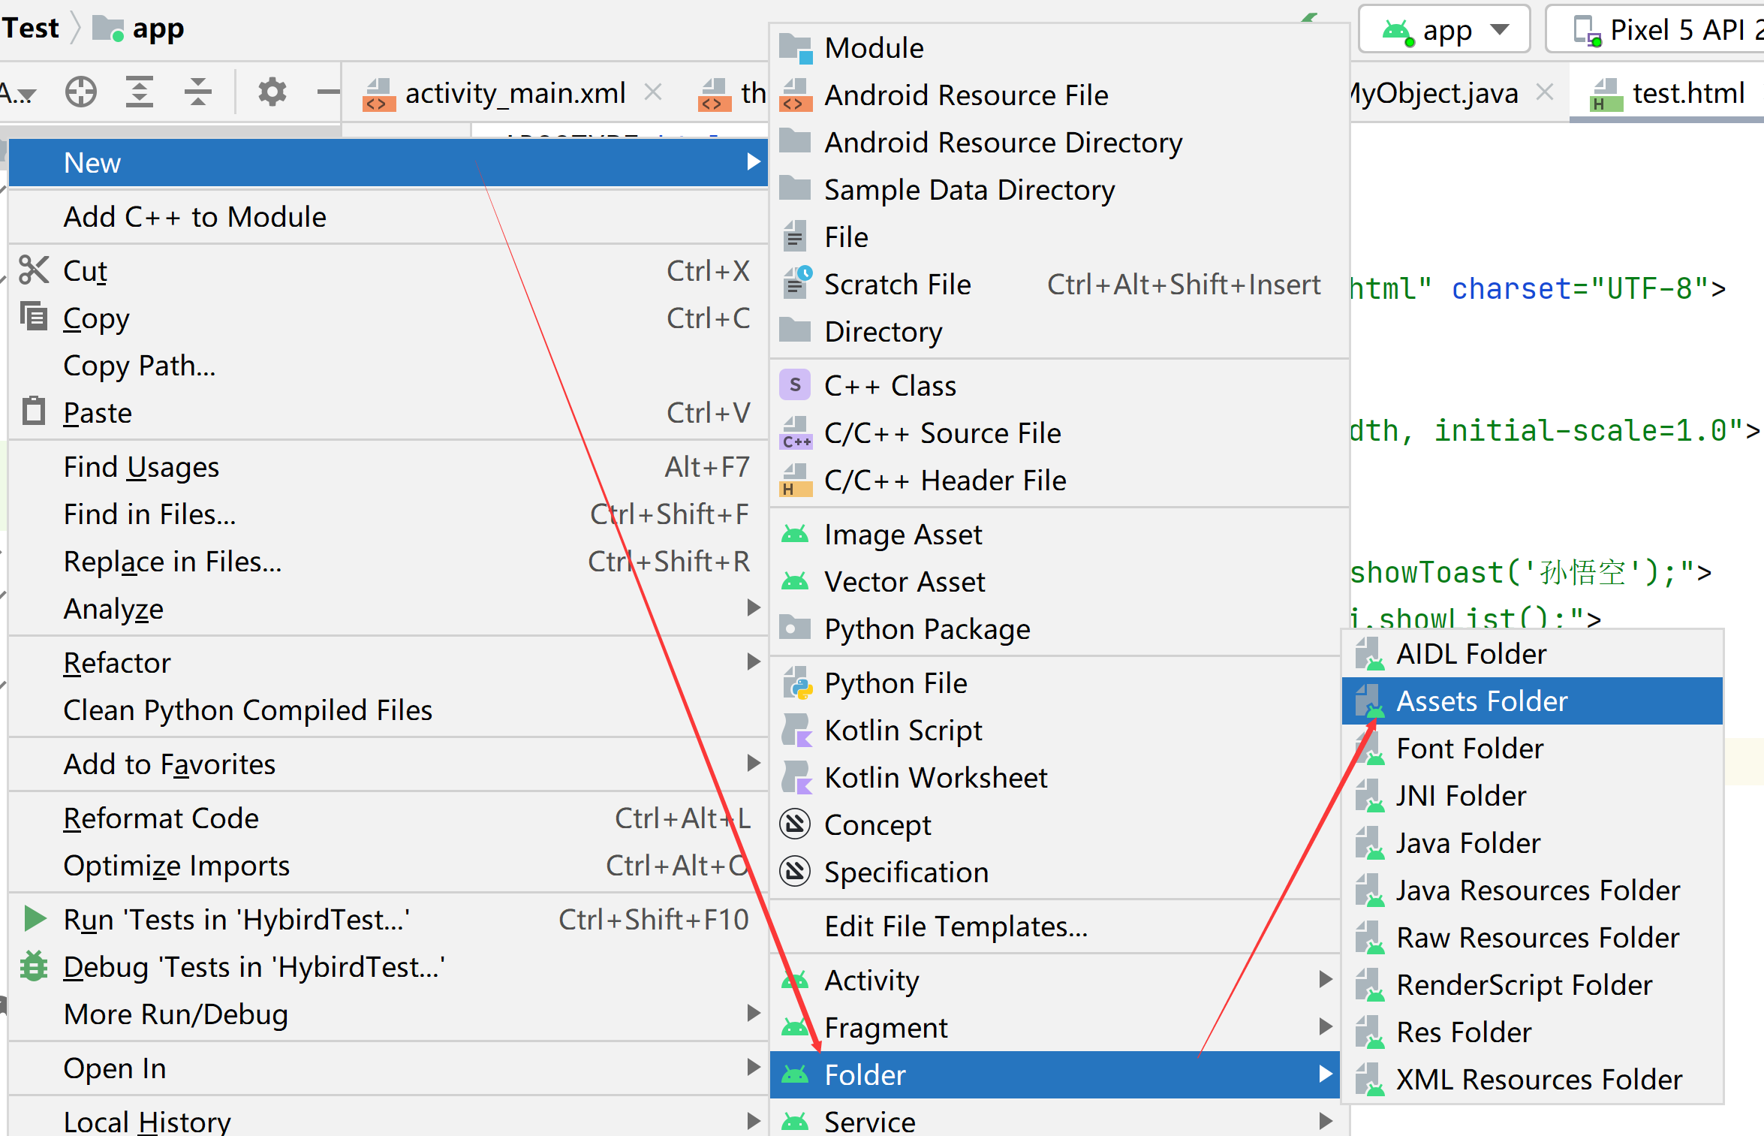Select Assets Folder menu entry
The width and height of the screenshot is (1764, 1136).
pos(1481,701)
